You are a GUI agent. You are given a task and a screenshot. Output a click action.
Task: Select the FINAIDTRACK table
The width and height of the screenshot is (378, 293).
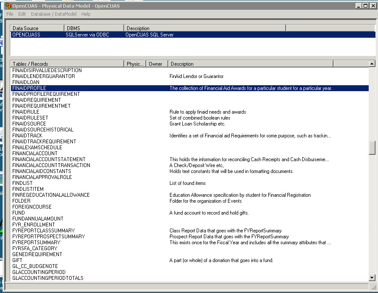(28, 136)
